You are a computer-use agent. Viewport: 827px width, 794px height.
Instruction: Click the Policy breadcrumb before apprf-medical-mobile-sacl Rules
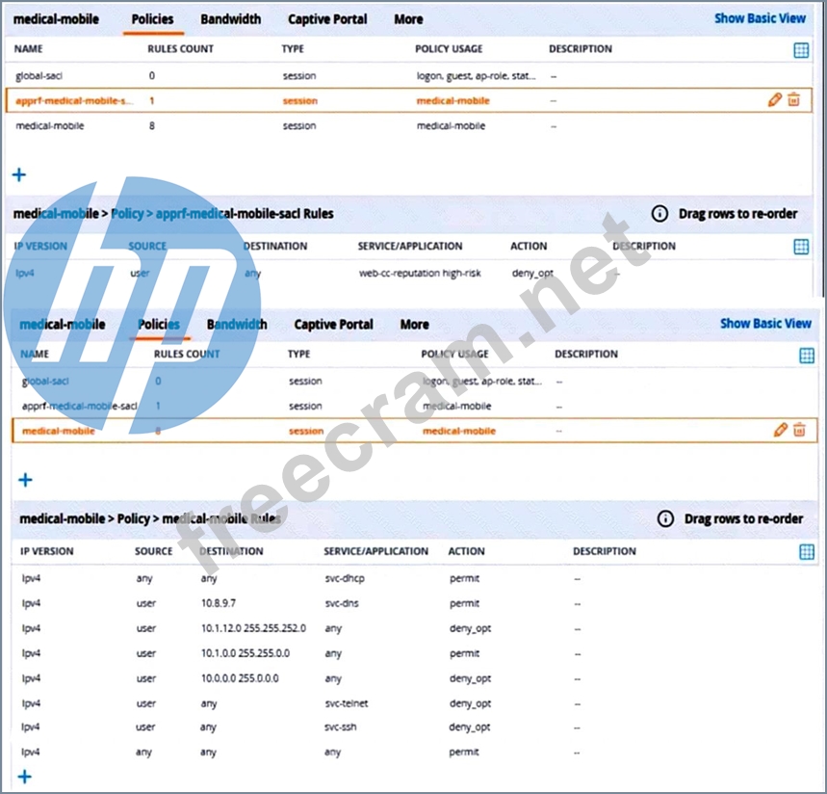127,214
